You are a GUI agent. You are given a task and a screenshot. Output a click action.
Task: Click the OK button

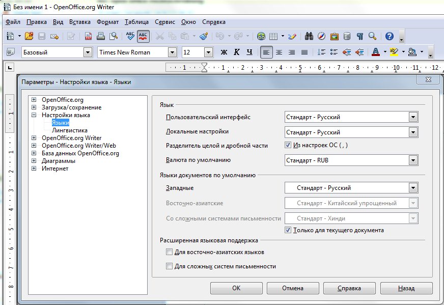(236, 288)
